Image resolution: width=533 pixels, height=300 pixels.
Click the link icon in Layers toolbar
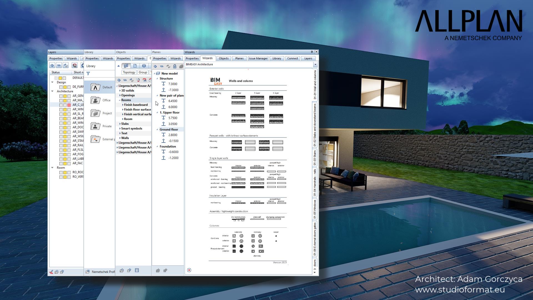(66, 65)
